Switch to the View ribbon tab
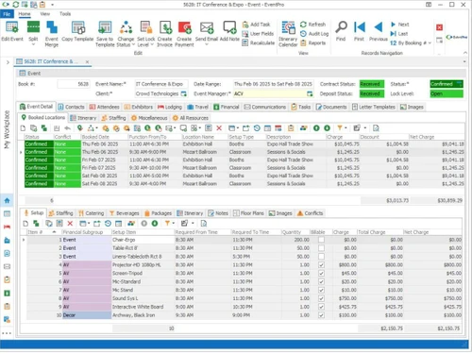This screenshot has height=354, width=472. tap(45, 14)
